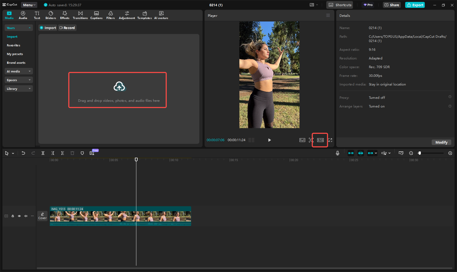Click the Modify button in Details
457x272 pixels.
441,142
